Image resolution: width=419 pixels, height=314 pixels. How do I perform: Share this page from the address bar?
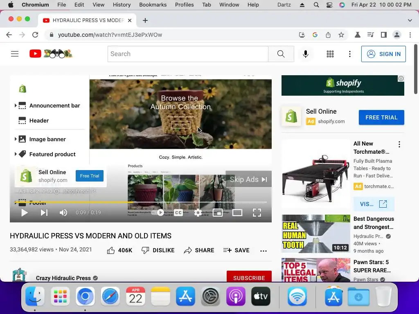click(x=328, y=35)
